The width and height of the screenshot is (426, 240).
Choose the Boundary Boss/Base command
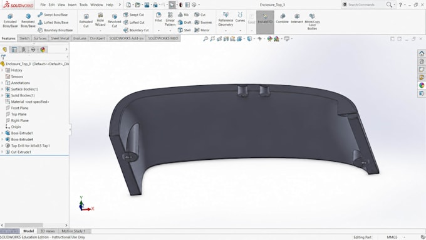(55, 30)
